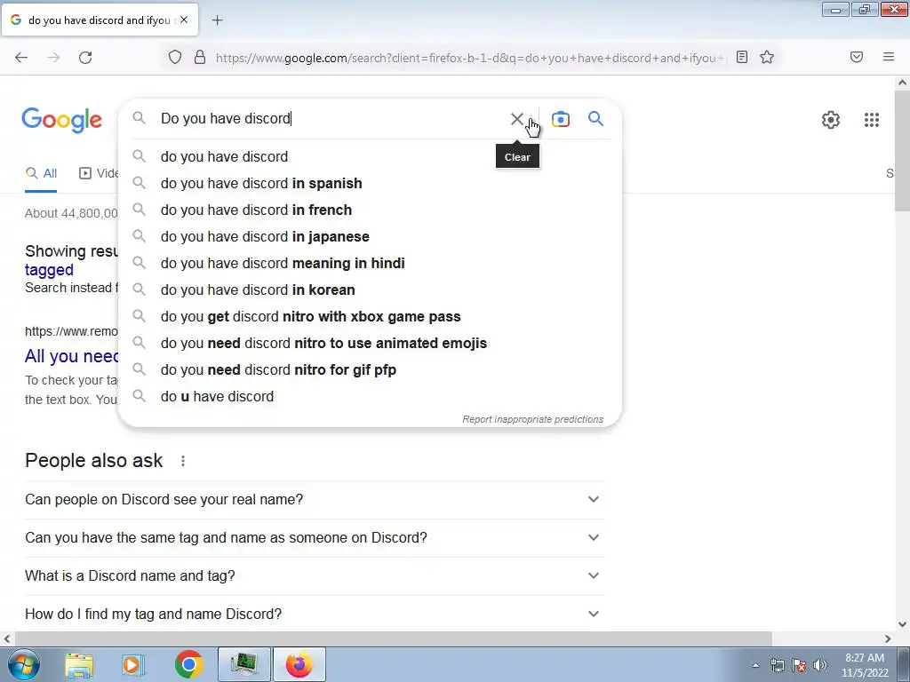910x682 pixels.
Task: Click into the Google search input field
Action: click(331, 119)
